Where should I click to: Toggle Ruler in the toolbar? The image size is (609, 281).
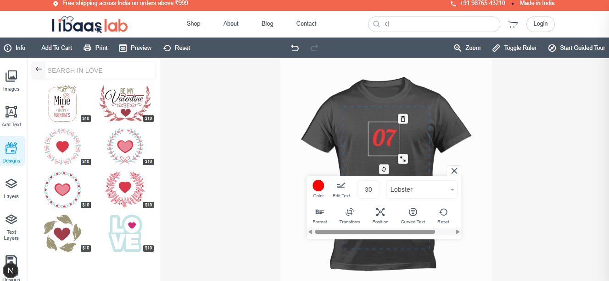(514, 48)
